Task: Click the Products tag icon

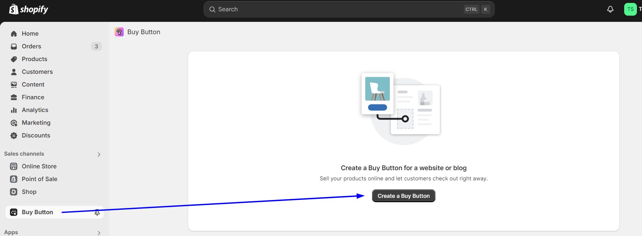Action: click(14, 59)
